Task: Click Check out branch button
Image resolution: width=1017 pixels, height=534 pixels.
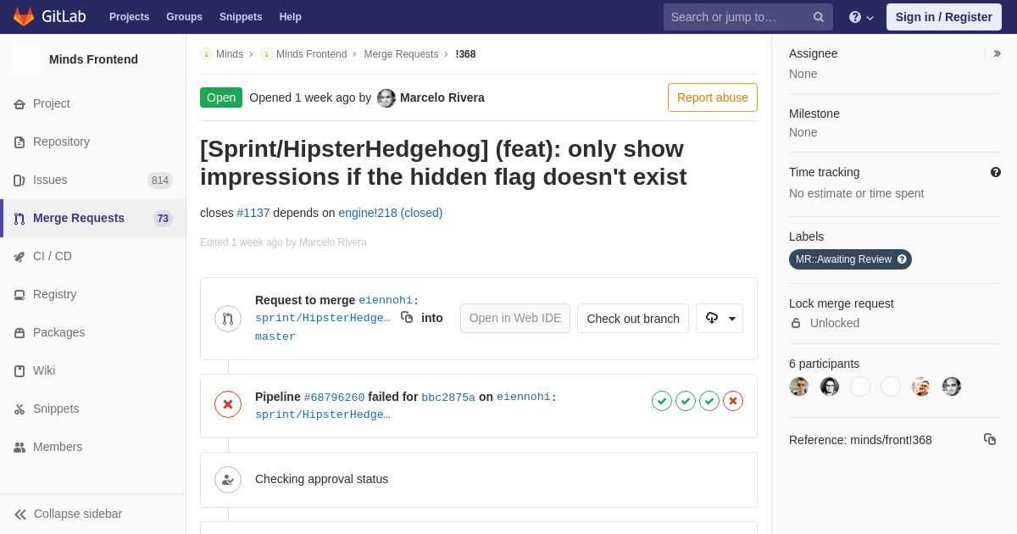Action: point(633,318)
